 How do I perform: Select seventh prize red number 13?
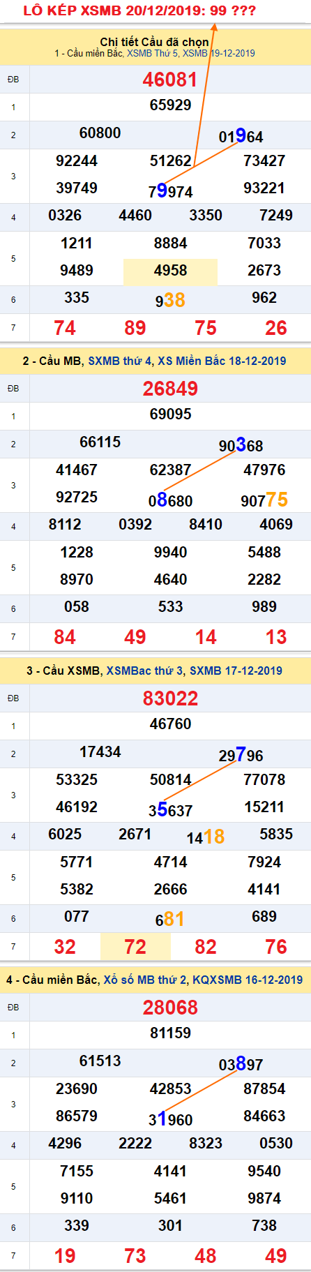pos(276,637)
